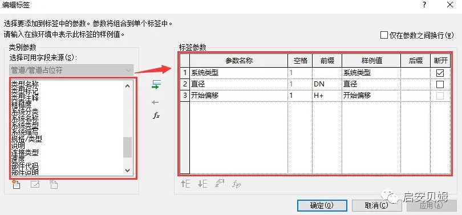Open the help question mark in the title bar
Screen dimensions: 462x215
pyautogui.click(x=424, y=5)
